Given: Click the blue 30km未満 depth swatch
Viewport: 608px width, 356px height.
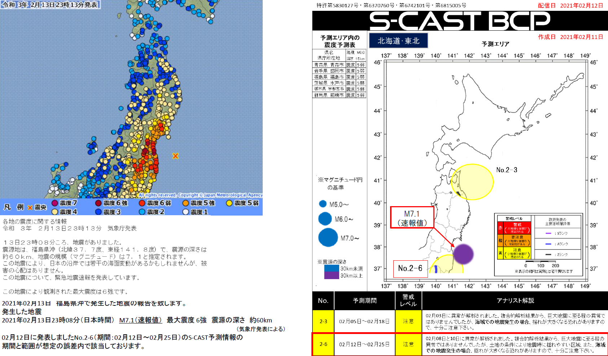Looking at the screenshot, I should click(332, 269).
